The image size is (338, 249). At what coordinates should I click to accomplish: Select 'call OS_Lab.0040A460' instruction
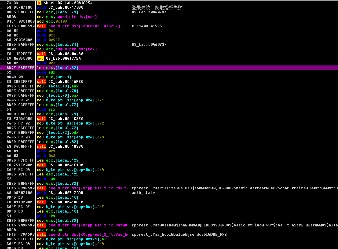60,54
